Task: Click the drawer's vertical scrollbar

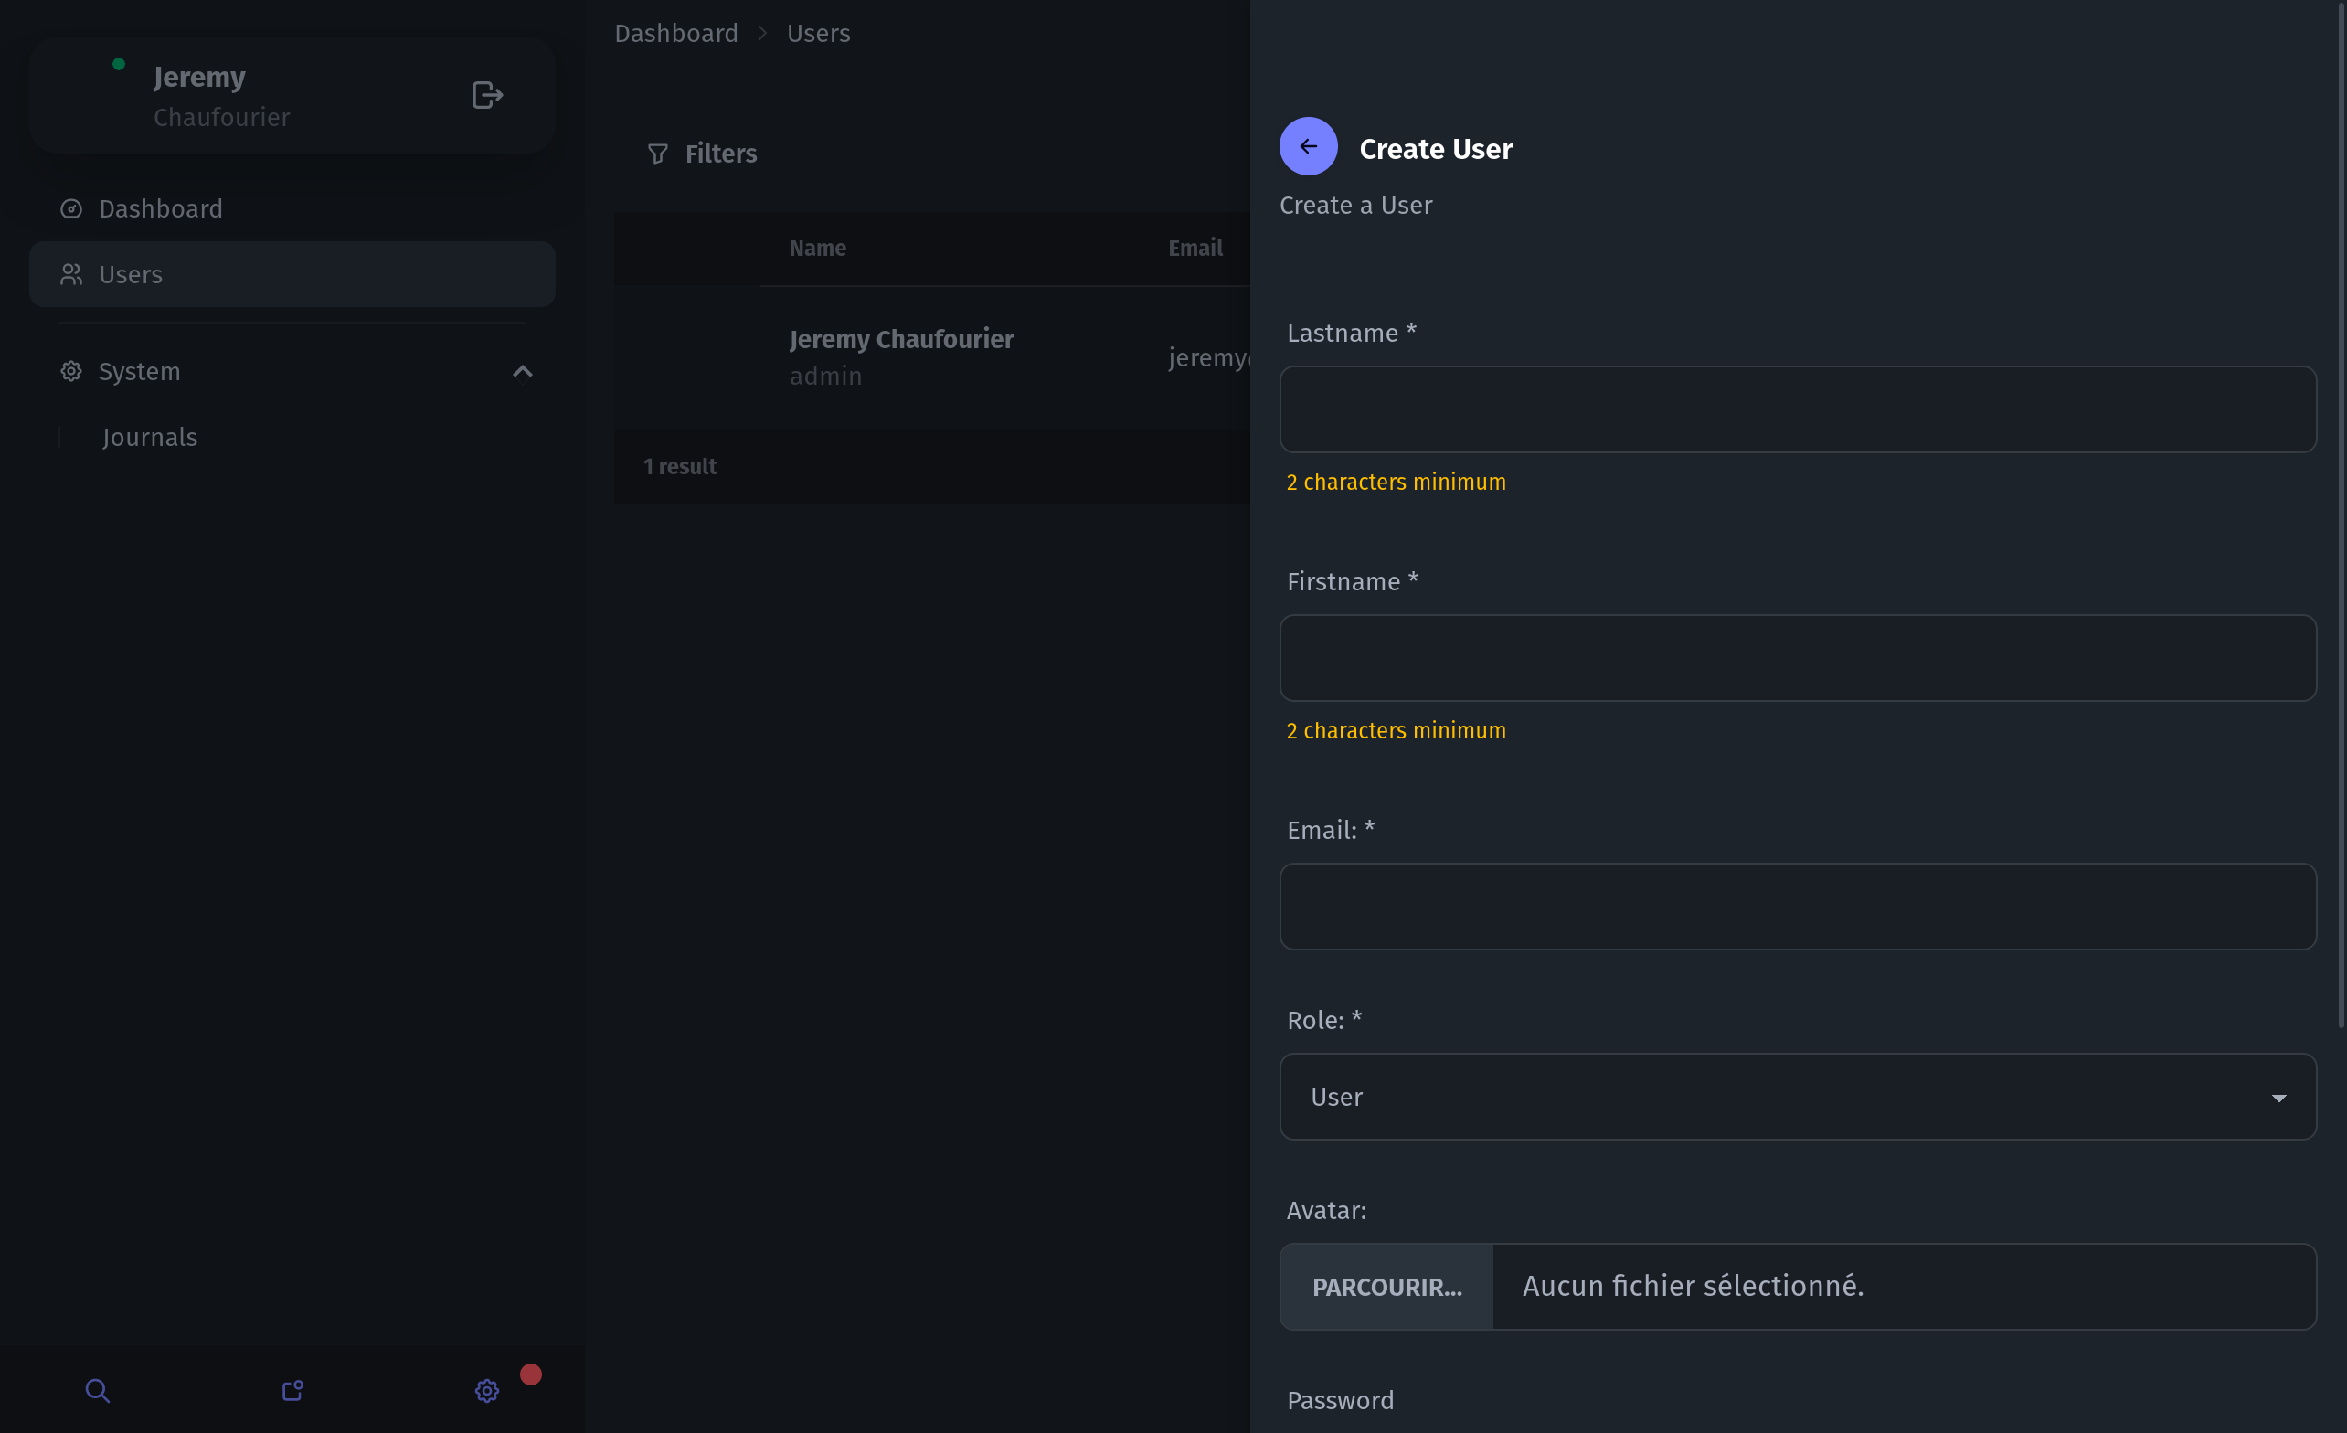Action: pos(2341,515)
